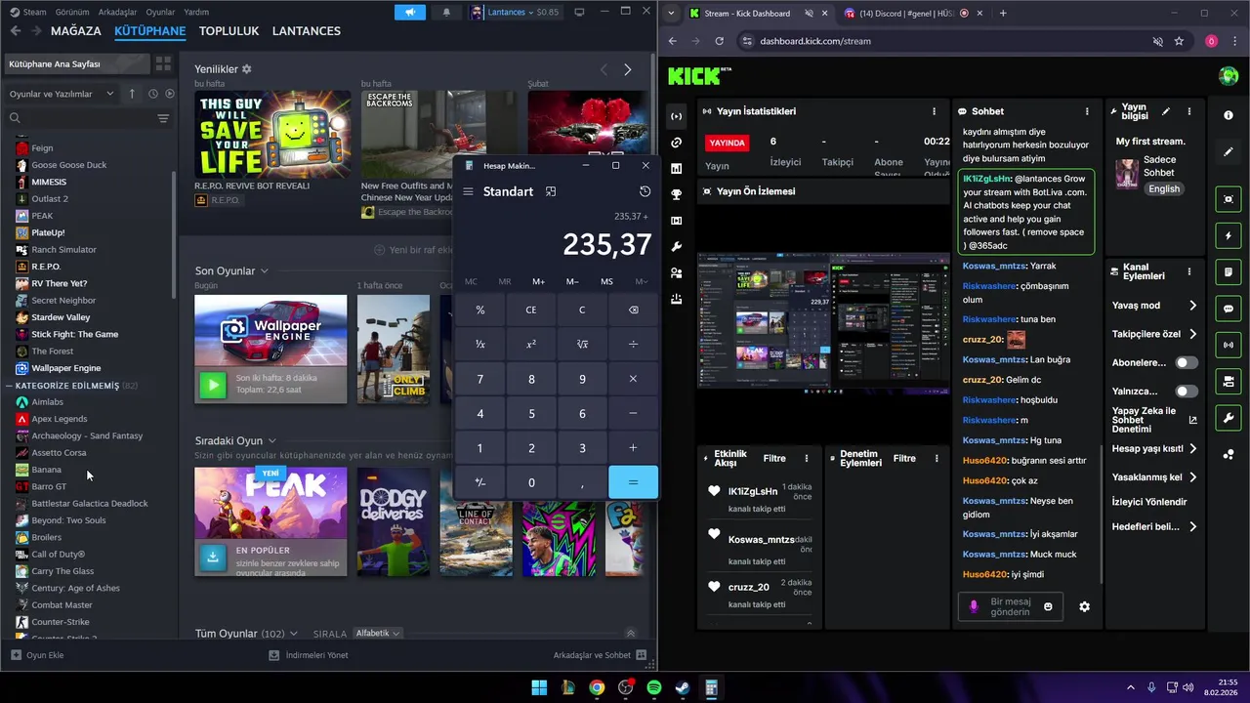Screen dimensions: 1250x703
Task: Click green play button on Wallpaper Engine
Action: pos(212,386)
